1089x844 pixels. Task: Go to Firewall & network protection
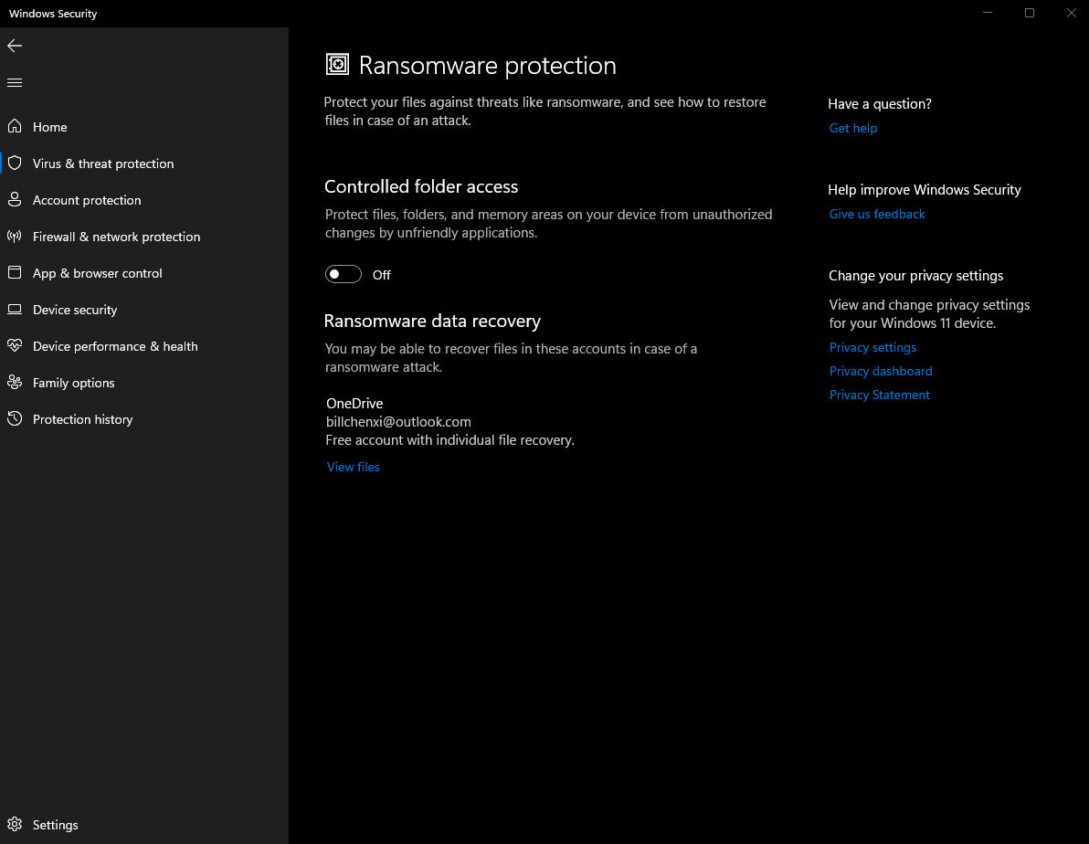pyautogui.click(x=143, y=237)
